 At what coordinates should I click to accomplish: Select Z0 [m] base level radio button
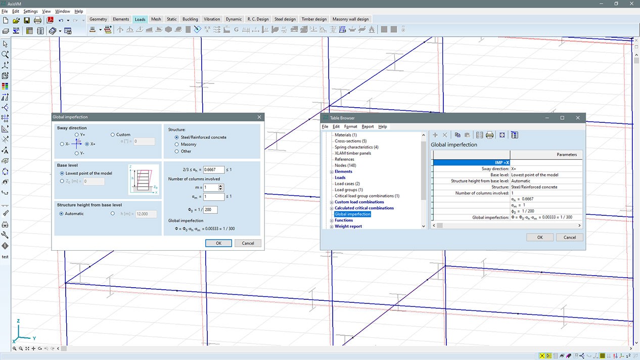[x=62, y=181]
